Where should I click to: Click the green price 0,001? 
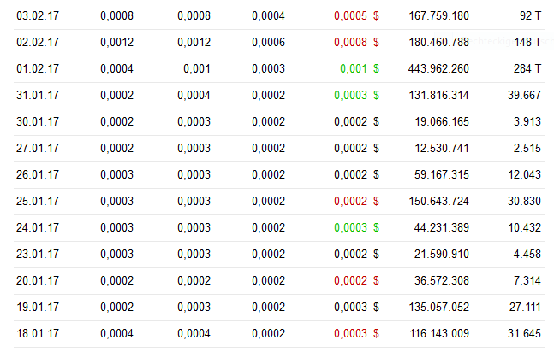[x=353, y=68]
